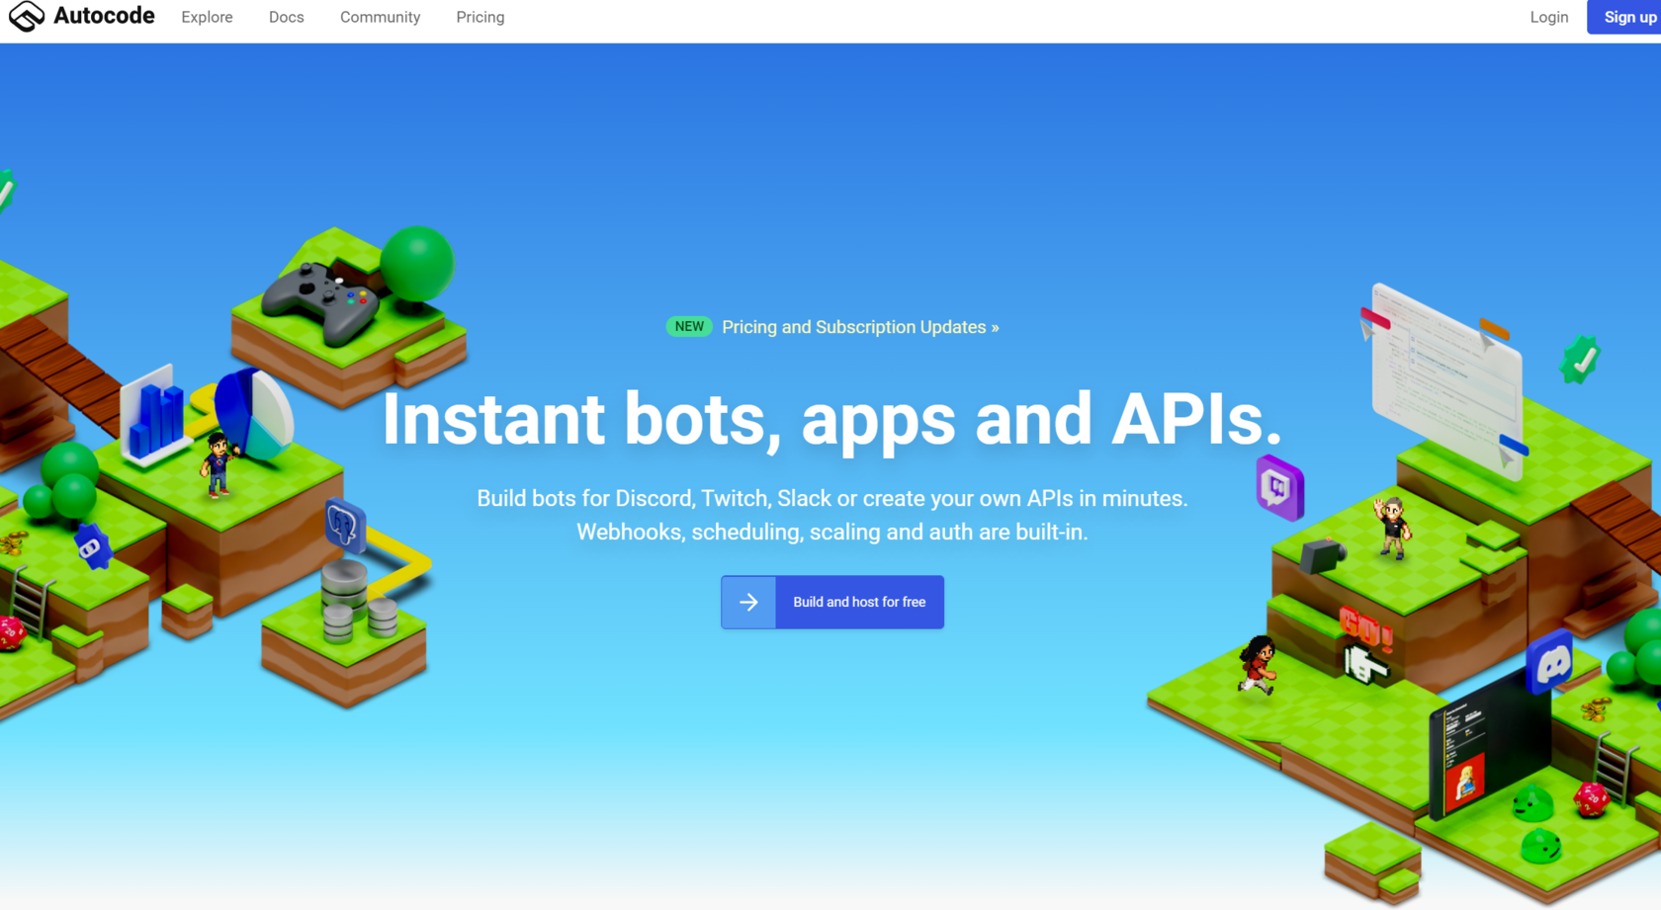This screenshot has width=1661, height=910.
Task: Click Build and host for free
Action: pyautogui.click(x=832, y=602)
